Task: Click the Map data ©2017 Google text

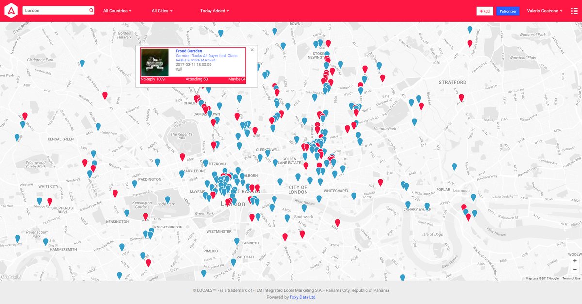Action: (x=542, y=278)
